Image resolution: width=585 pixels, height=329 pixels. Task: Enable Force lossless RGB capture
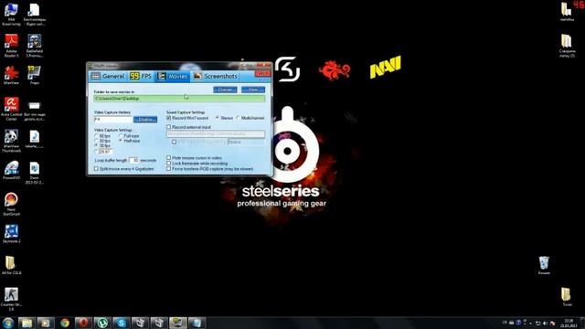tap(168, 169)
